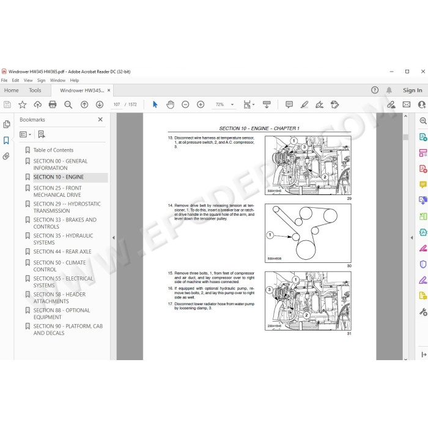Share a link to the file

[391, 105]
